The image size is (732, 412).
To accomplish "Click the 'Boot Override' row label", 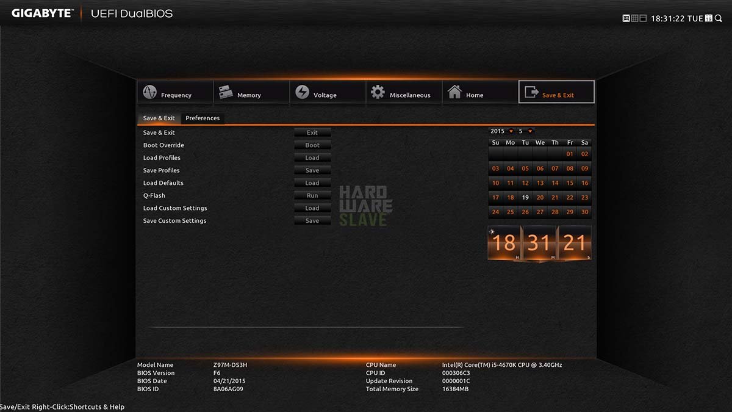I will point(163,145).
